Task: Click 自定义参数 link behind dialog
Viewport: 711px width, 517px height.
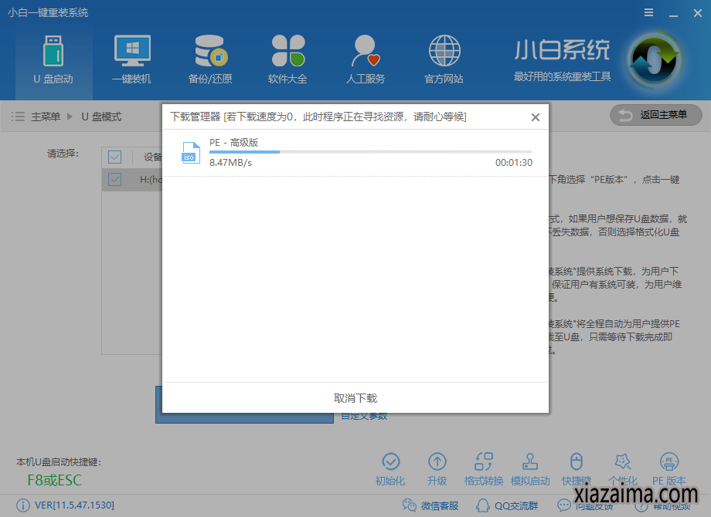Action: point(364,416)
